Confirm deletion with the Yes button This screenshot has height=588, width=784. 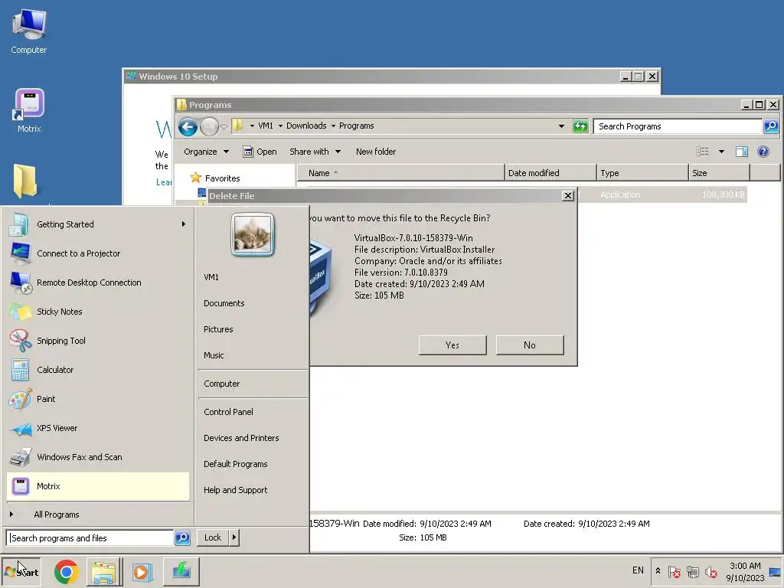click(x=452, y=345)
